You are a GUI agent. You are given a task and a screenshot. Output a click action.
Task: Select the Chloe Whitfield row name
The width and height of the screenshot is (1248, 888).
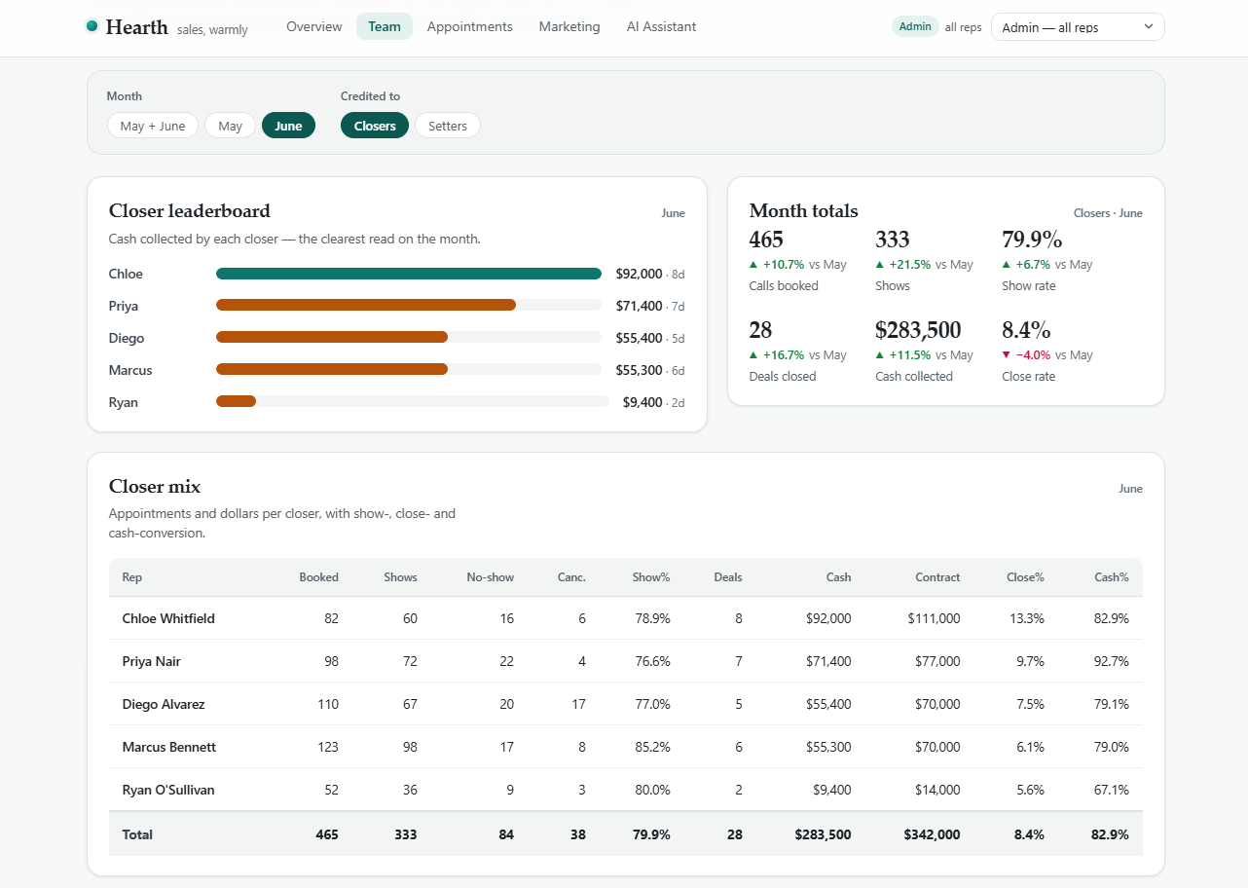(168, 618)
